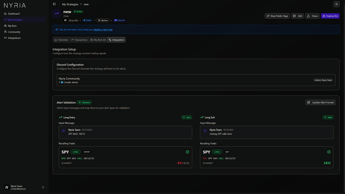This screenshot has height=194, width=345.
Task: Click the LONG badge on entry trade
Action: [75, 152]
